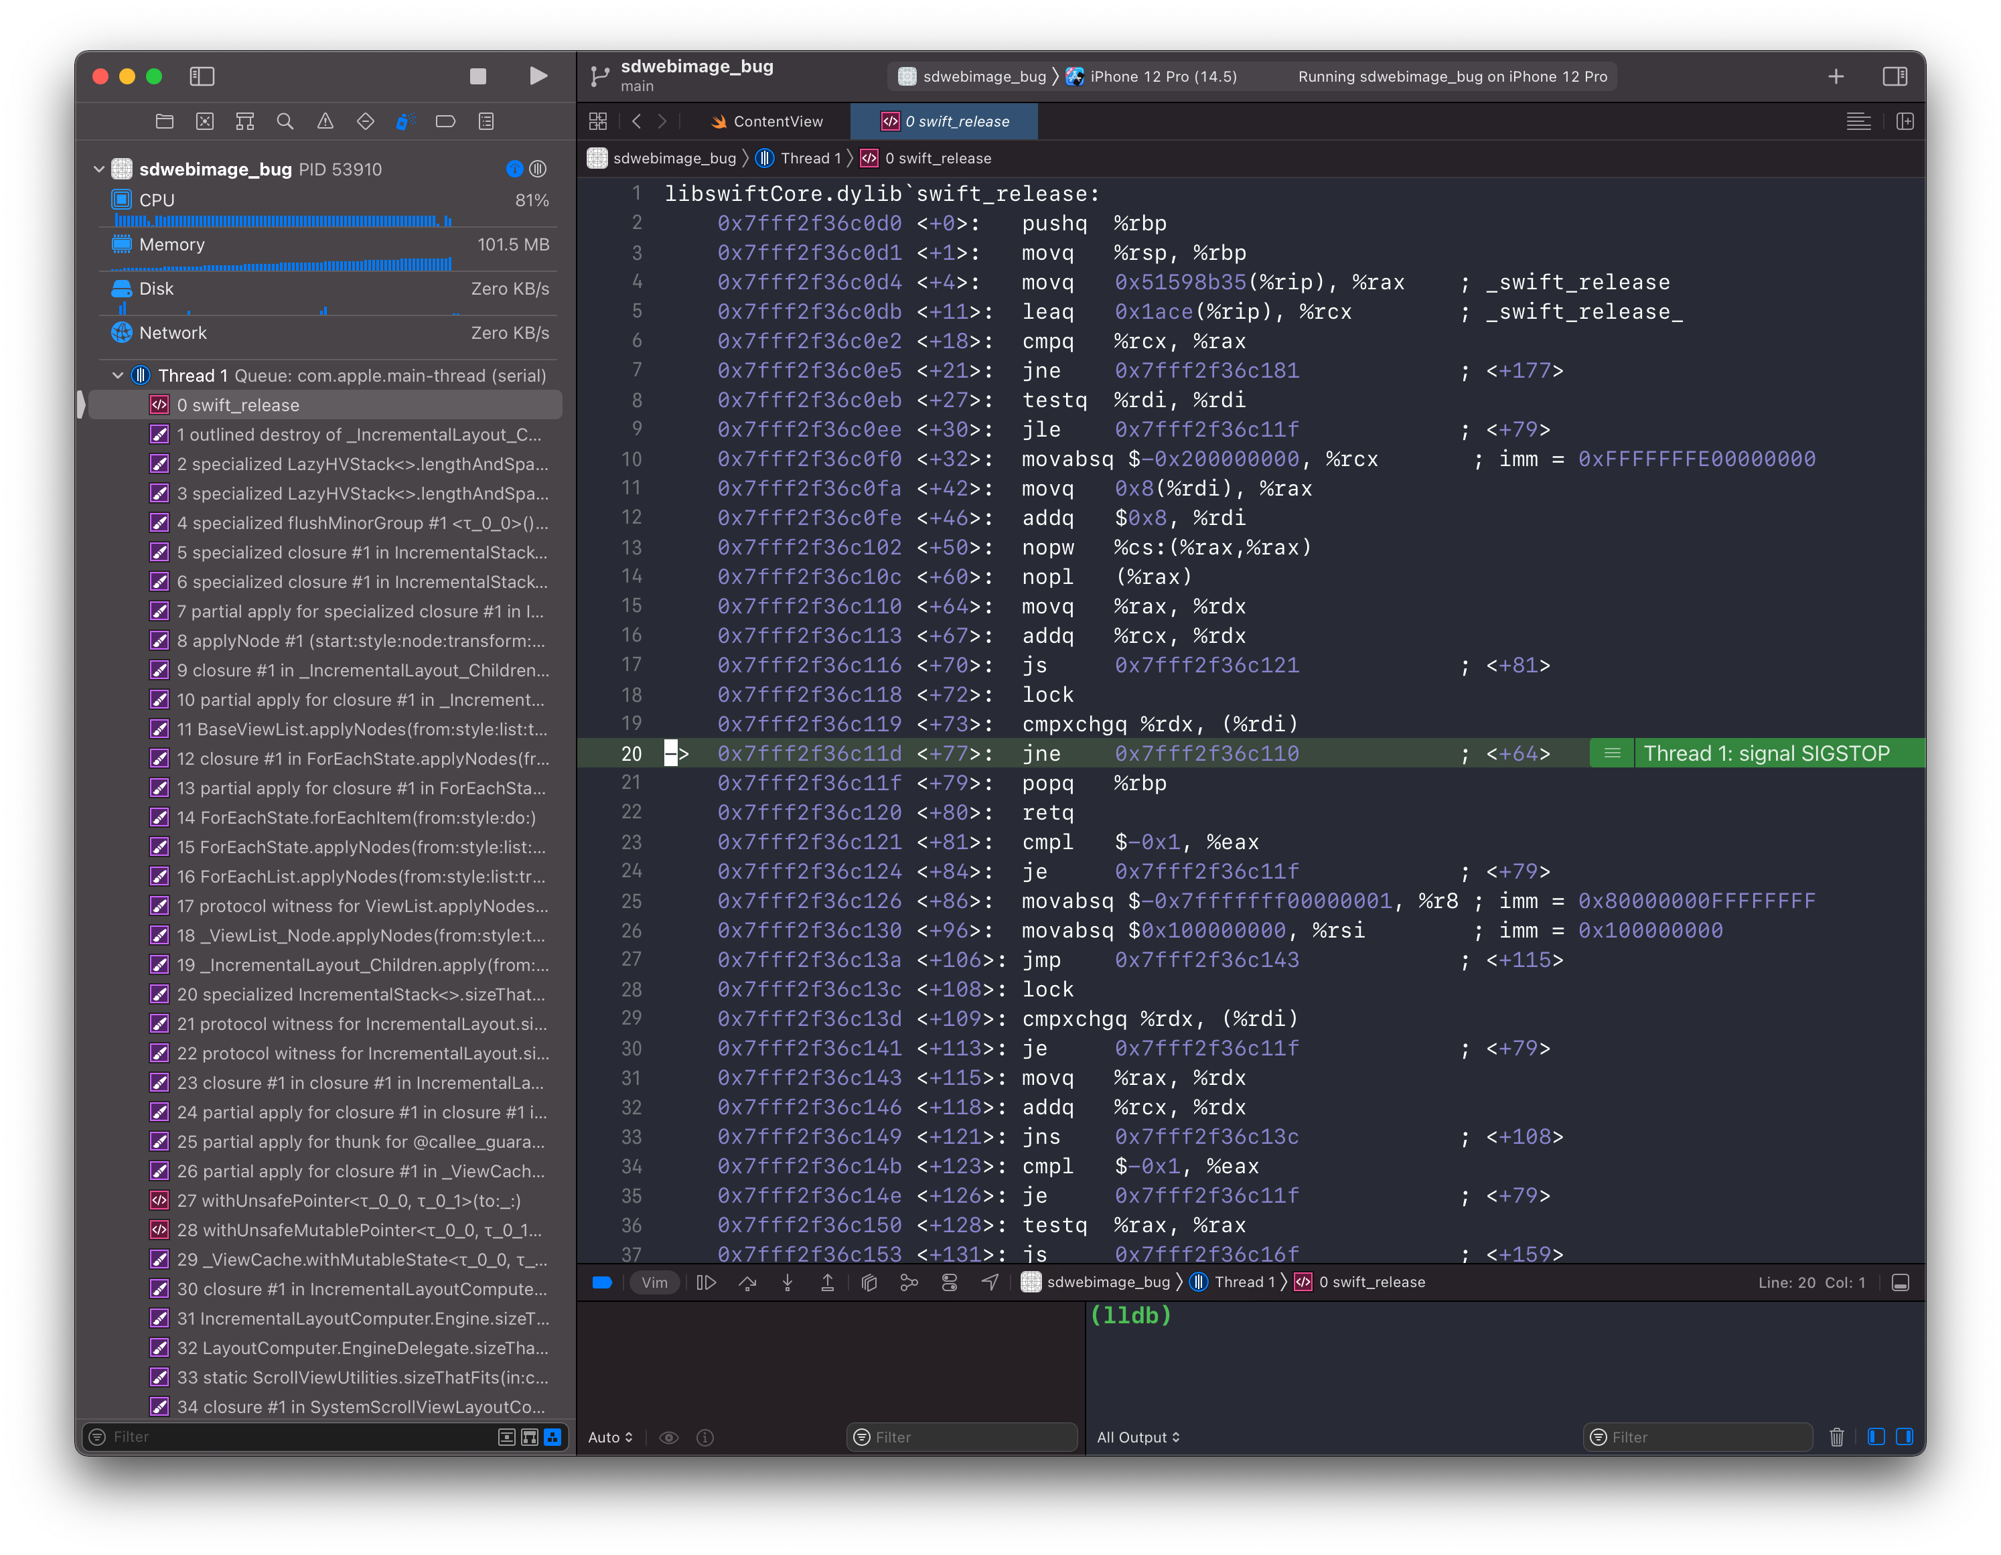This screenshot has height=1555, width=2001.
Task: Step over the current instruction
Action: coord(747,1282)
